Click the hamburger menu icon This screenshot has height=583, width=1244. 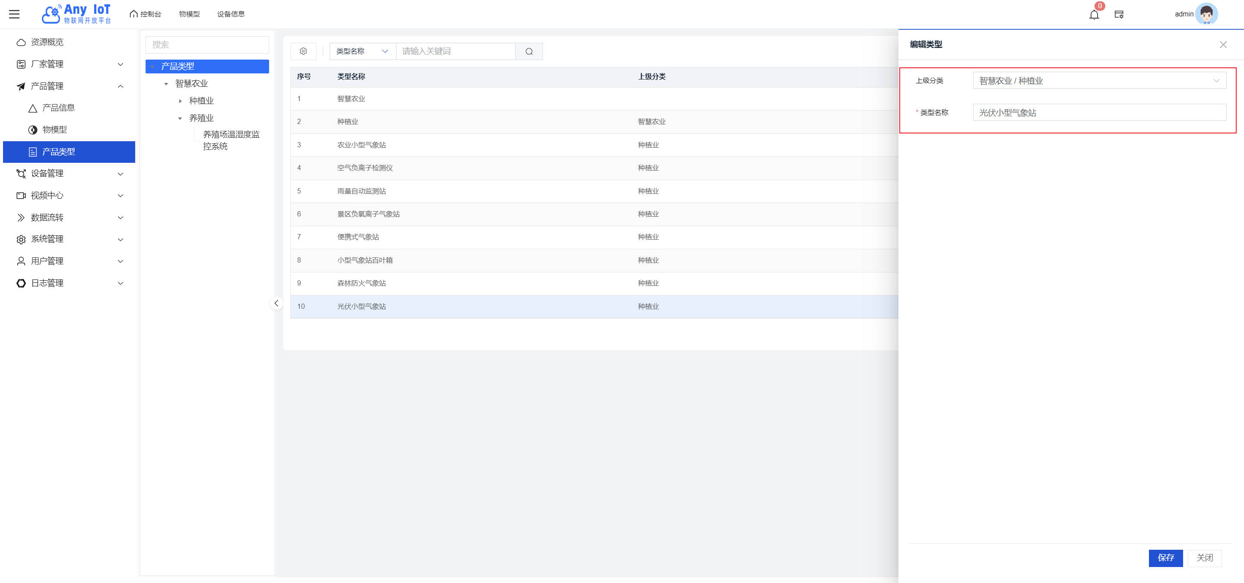click(x=15, y=14)
